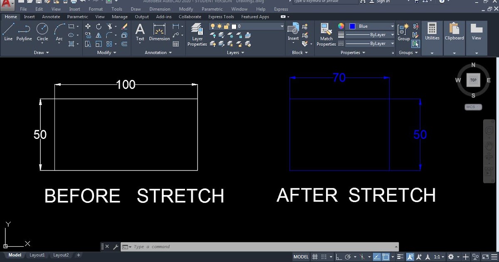Toggle Object Snap in the status bar
The width and height of the screenshot is (499, 262).
pyautogui.click(x=385, y=257)
